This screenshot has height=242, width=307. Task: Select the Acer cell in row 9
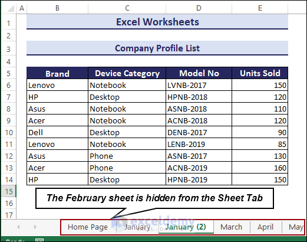(57, 120)
